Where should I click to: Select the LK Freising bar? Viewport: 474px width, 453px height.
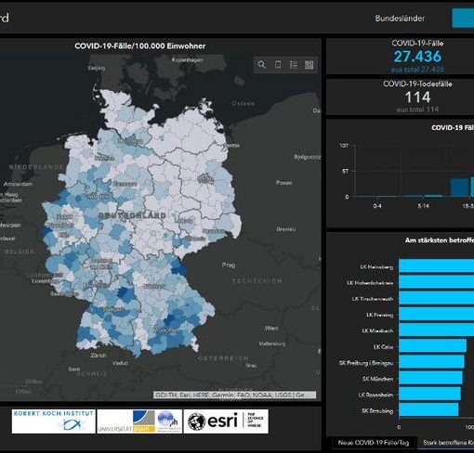436,315
